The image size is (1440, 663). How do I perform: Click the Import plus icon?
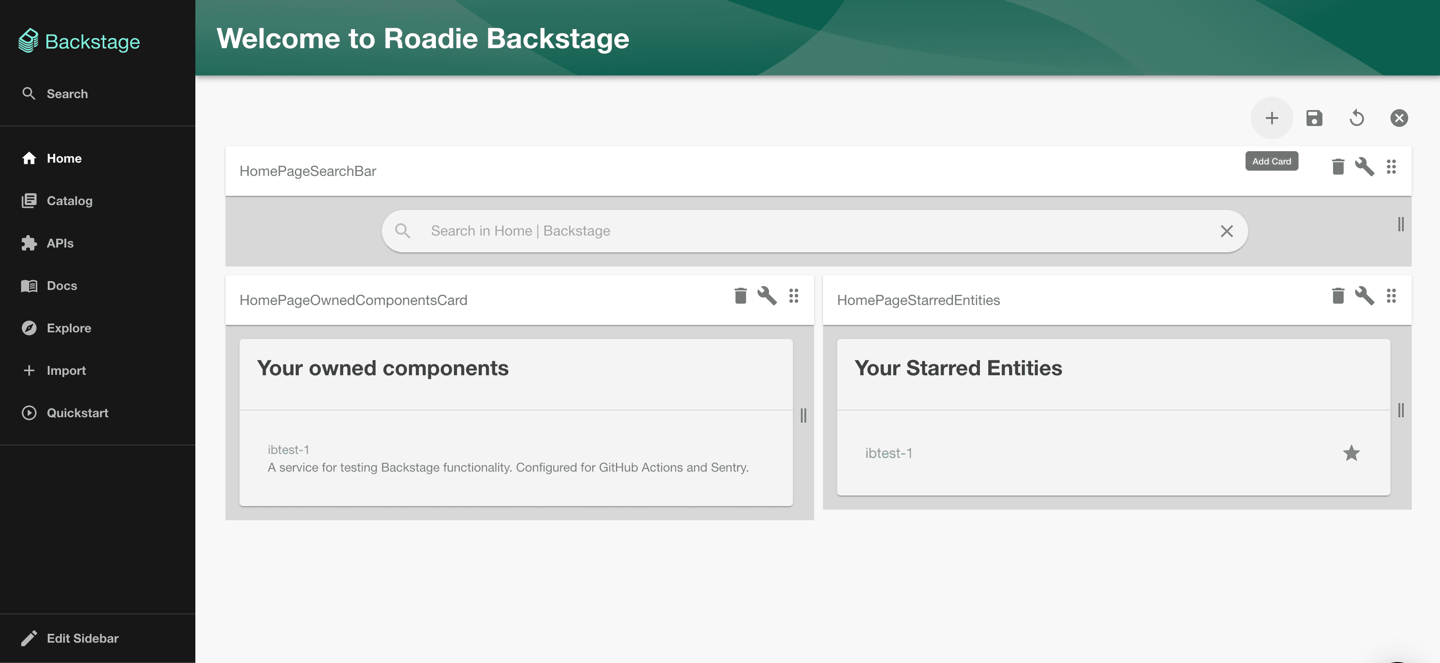click(29, 371)
